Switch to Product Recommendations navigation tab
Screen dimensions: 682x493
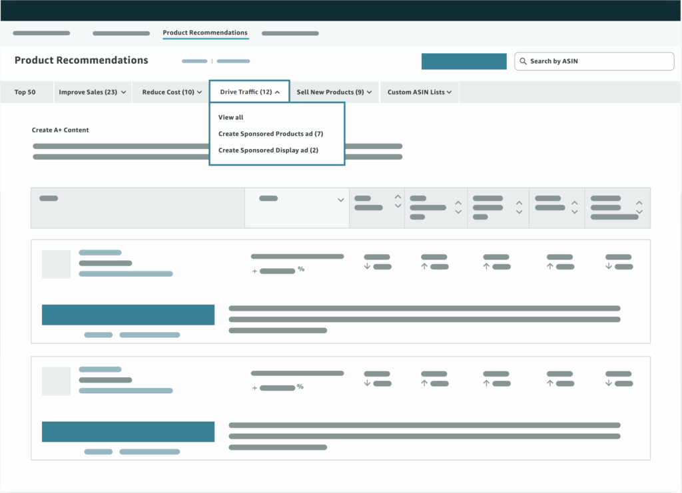click(205, 33)
